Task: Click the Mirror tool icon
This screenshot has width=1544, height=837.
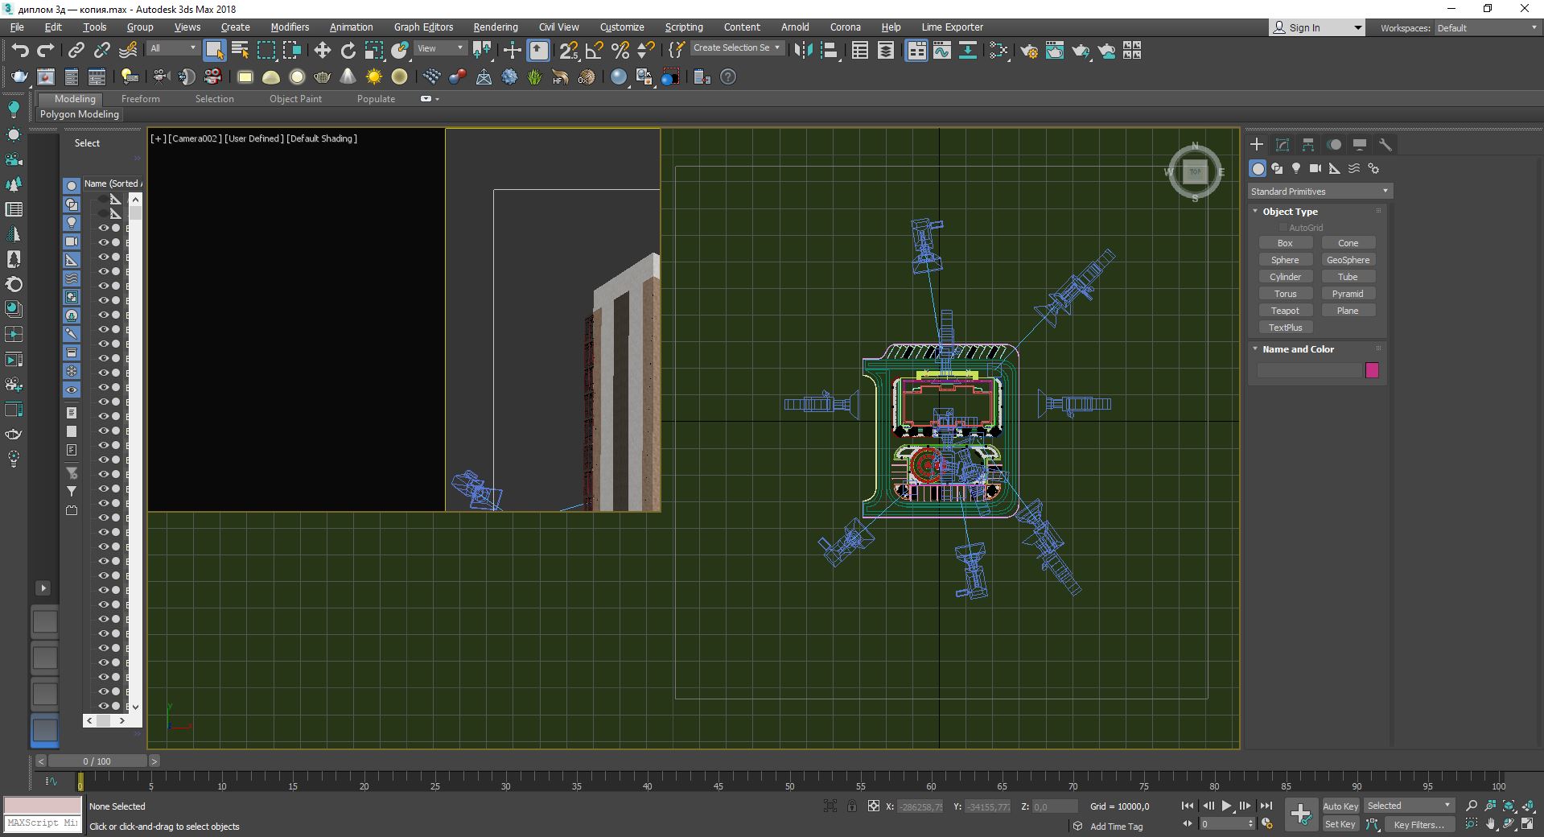Action: pyautogui.click(x=803, y=51)
